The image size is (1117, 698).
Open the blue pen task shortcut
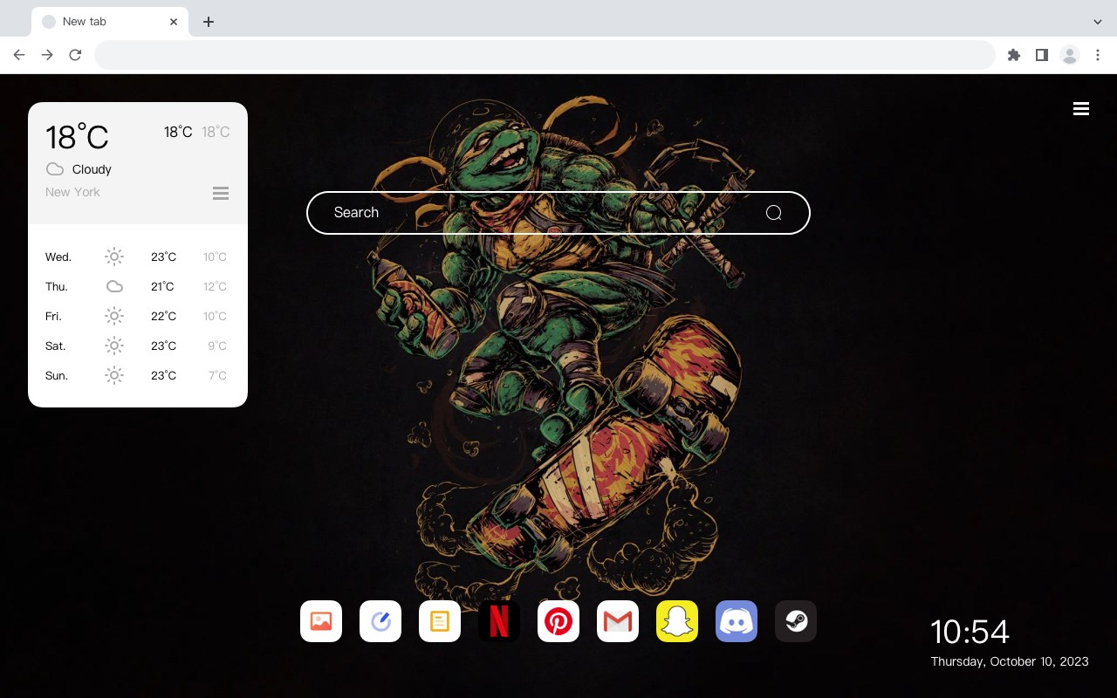click(x=380, y=621)
